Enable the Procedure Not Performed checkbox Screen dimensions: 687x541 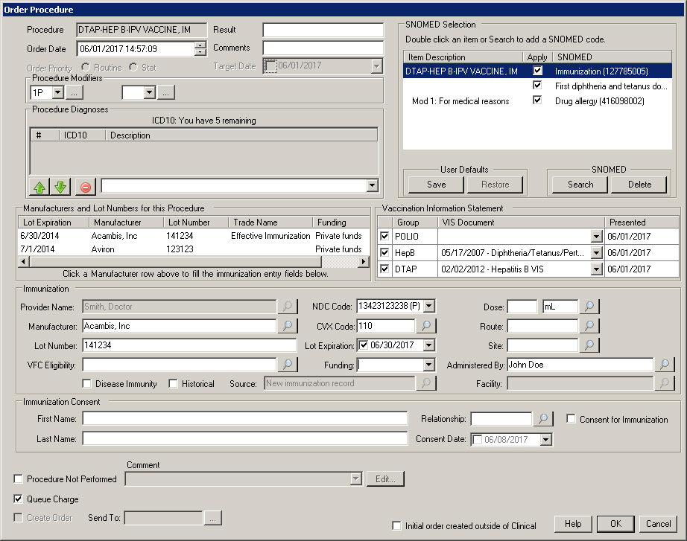pos(19,479)
